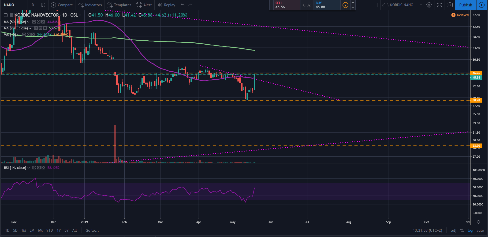Expand MA (50, close) dropdown arrow

point(28,22)
